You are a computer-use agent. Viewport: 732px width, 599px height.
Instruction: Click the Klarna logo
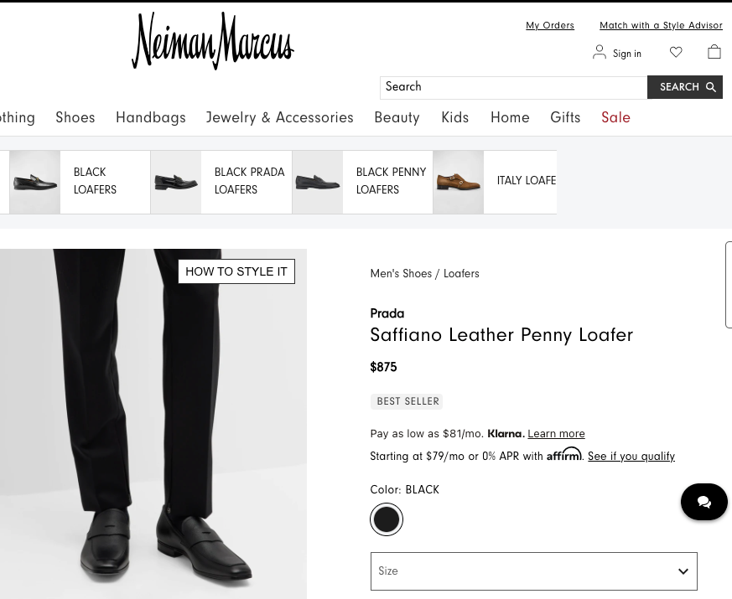pos(505,434)
